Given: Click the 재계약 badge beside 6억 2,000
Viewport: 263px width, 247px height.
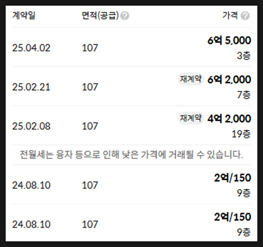Looking at the screenshot, I should click(191, 79).
